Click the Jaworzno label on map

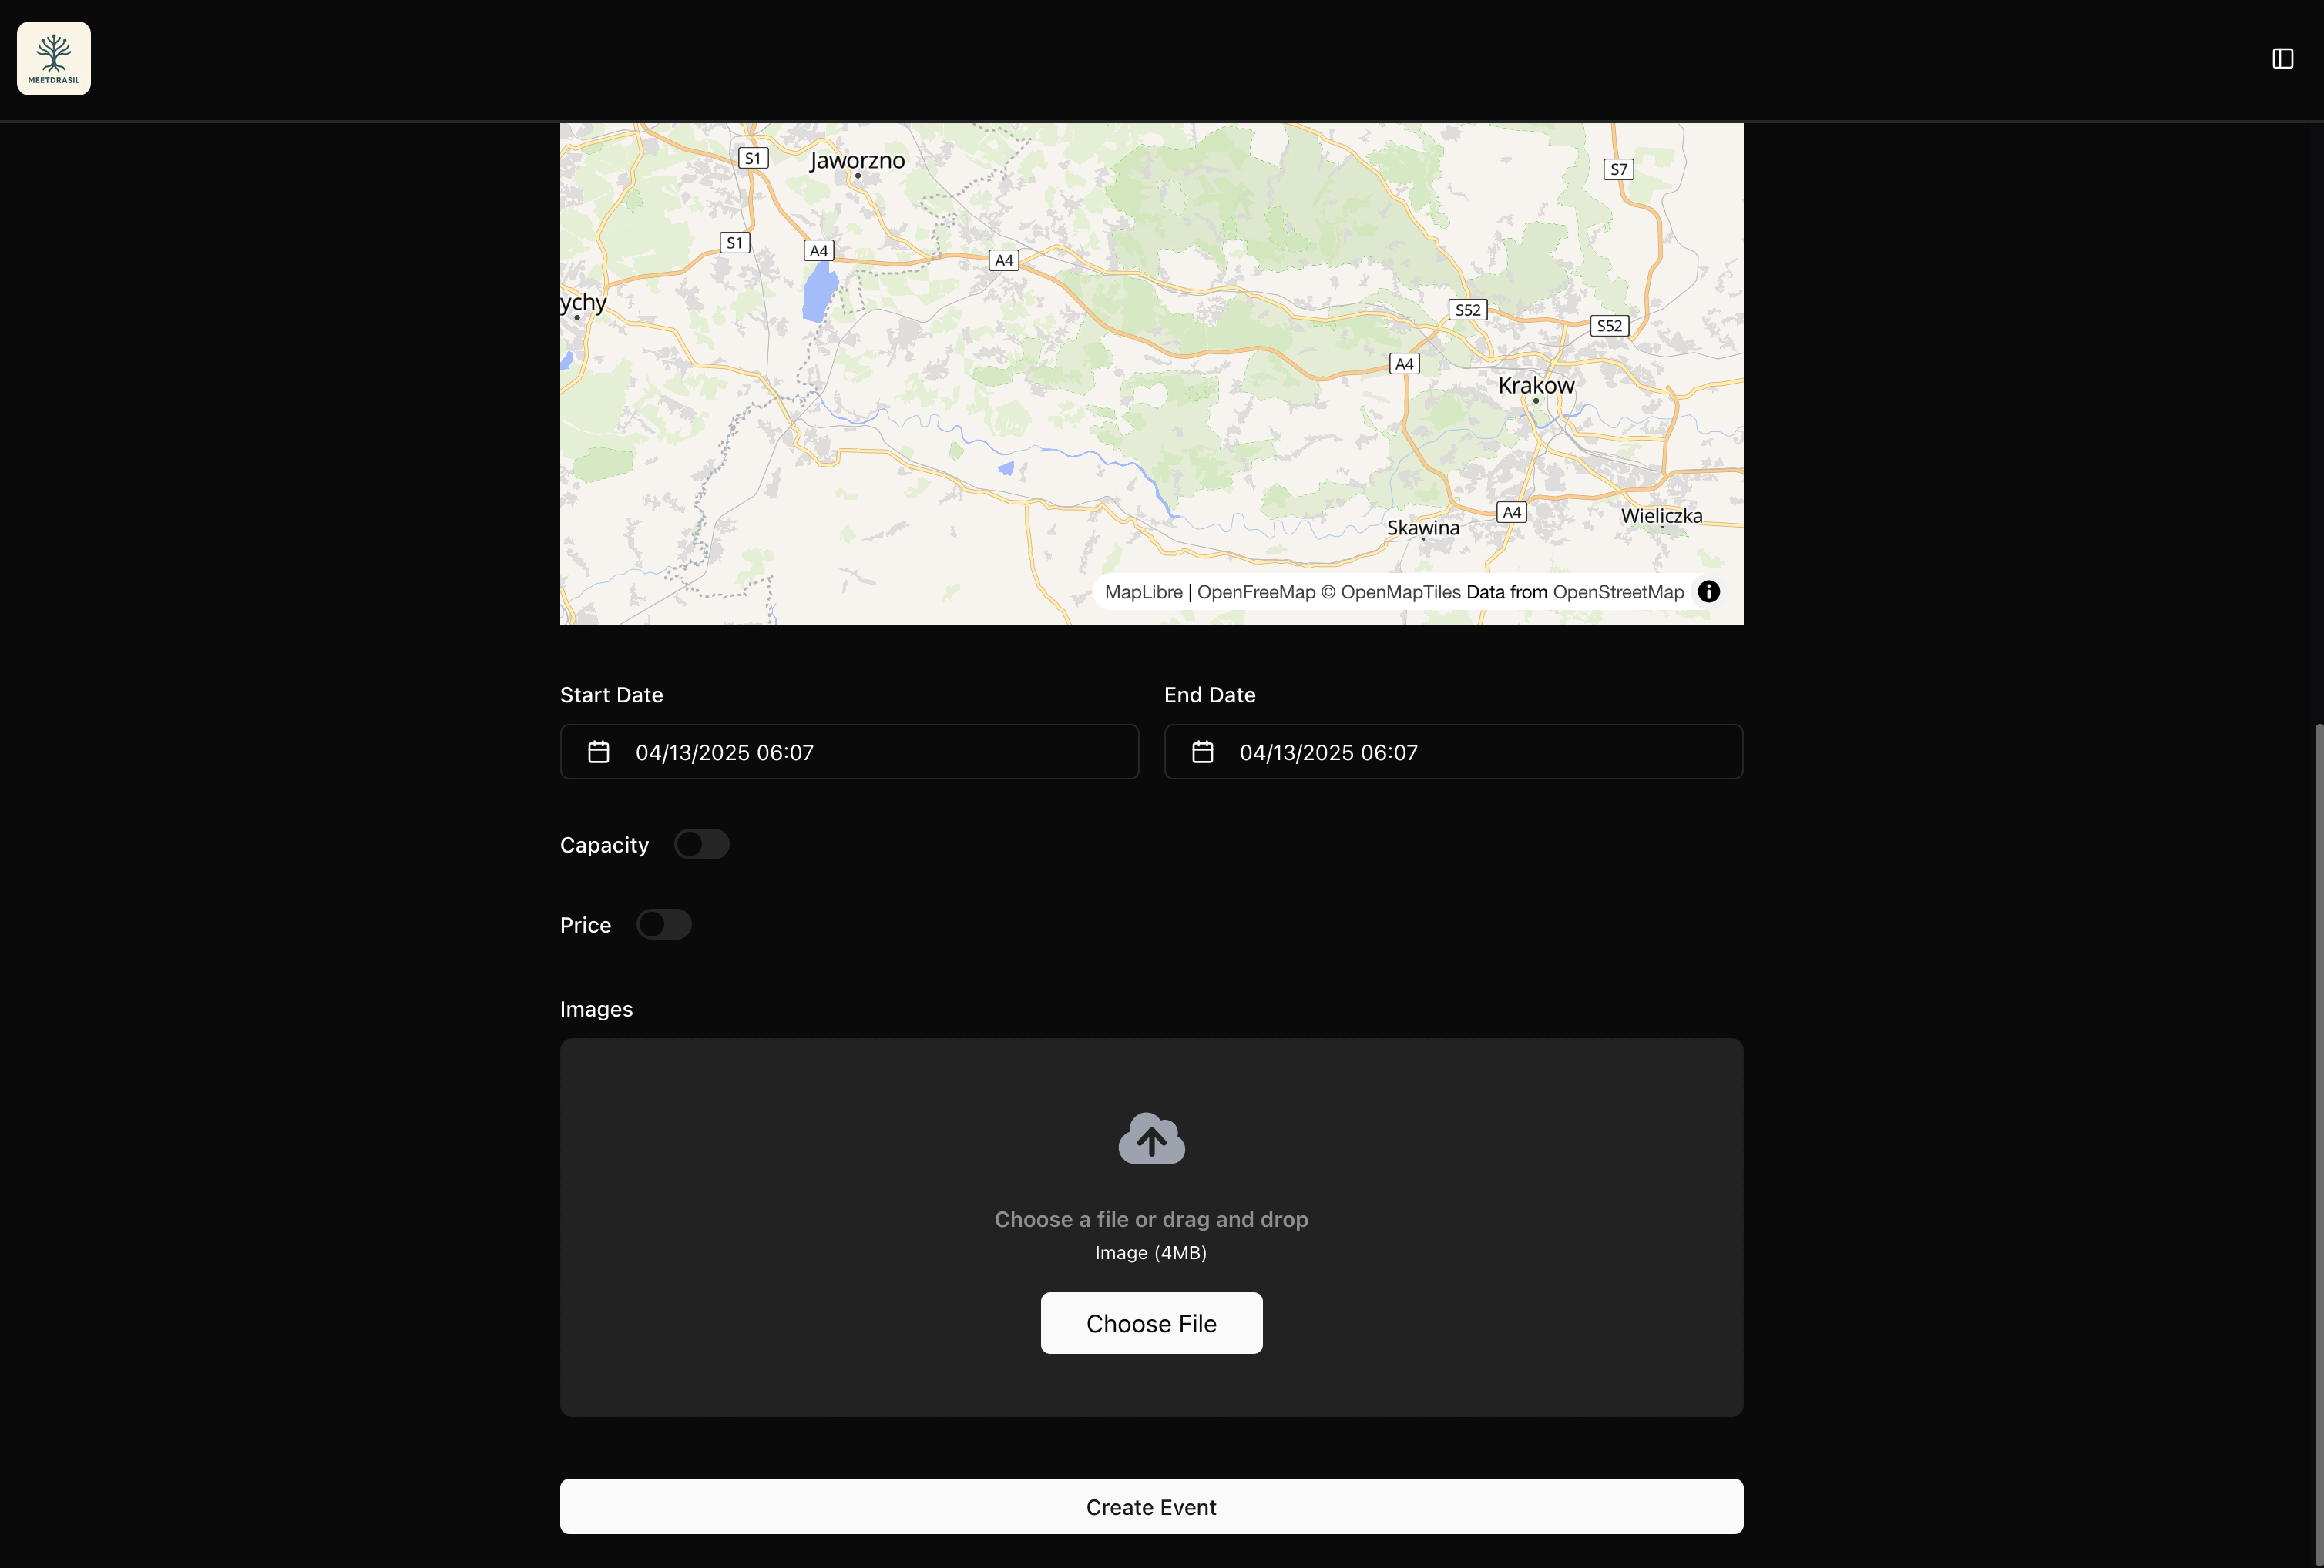857,160
